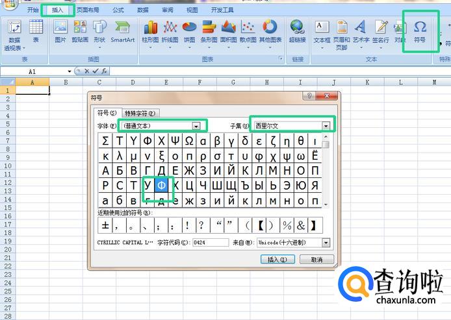The image size is (451, 320).
Task: Click the Symbol (符号) Omega icon
Action: click(420, 31)
